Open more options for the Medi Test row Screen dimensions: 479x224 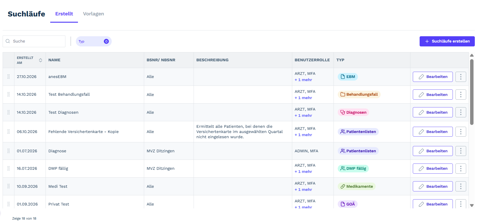pyautogui.click(x=461, y=186)
